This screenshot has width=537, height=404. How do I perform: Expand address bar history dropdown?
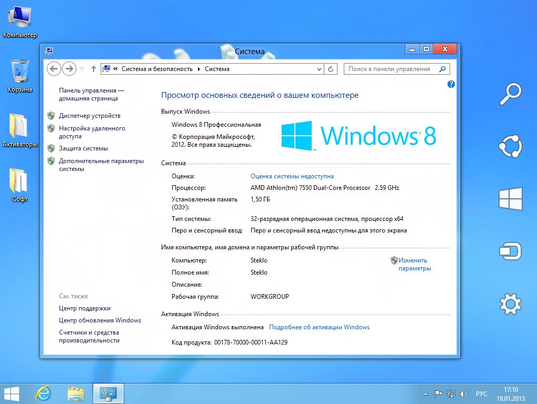tap(319, 69)
